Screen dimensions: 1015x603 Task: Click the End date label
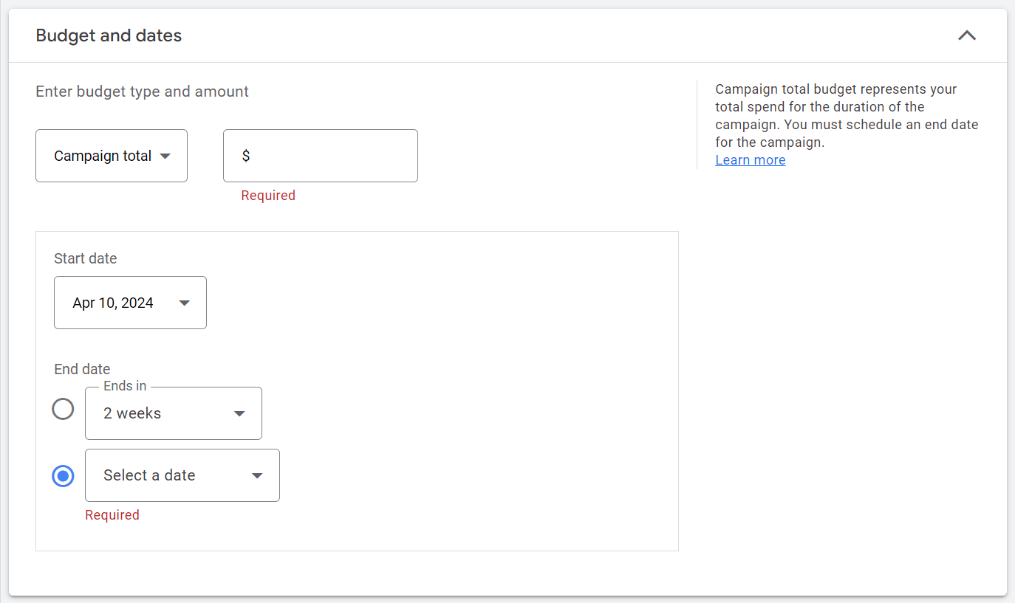(82, 368)
